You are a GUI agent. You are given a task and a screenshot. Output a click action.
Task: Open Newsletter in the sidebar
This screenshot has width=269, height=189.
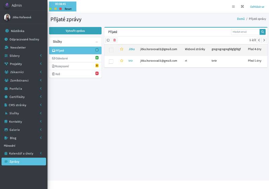tap(18, 48)
